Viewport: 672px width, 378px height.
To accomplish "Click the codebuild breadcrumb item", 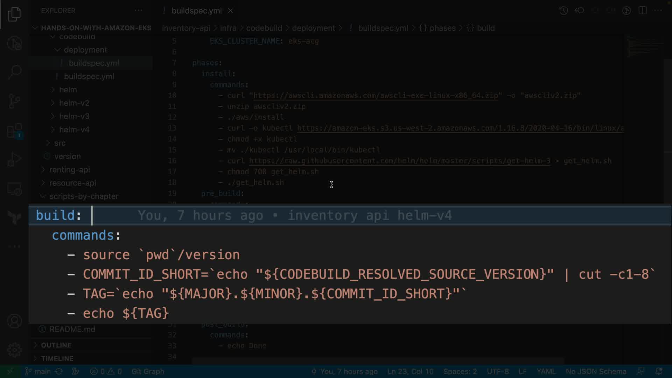I will pos(264,28).
